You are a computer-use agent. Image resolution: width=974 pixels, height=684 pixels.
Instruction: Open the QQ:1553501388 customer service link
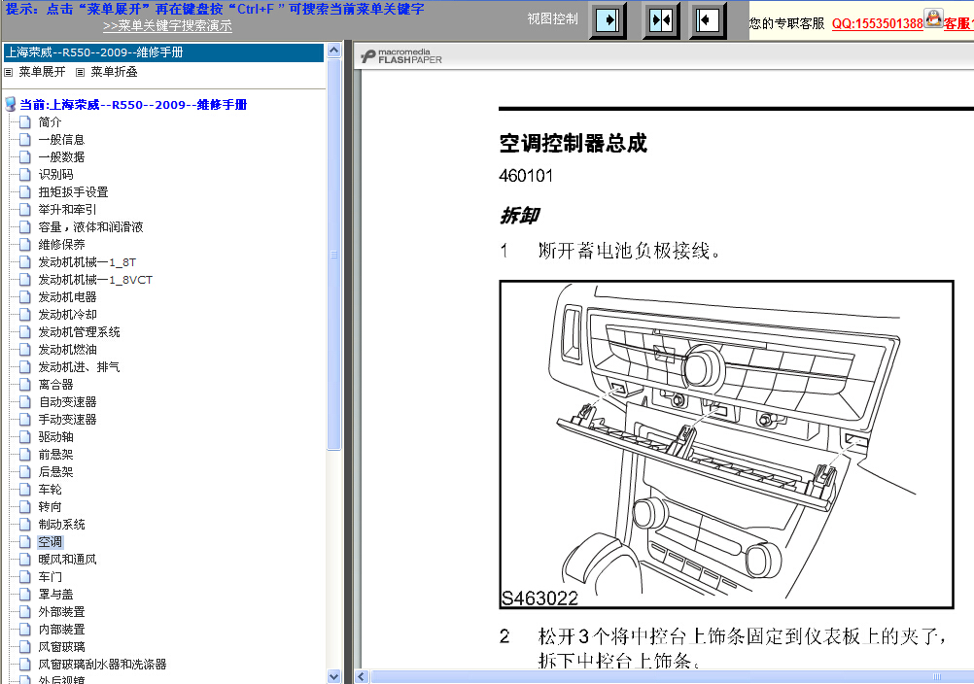877,23
